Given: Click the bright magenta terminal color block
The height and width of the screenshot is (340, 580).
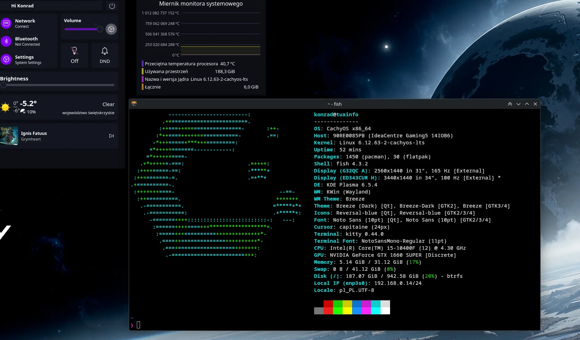Looking at the screenshot, I should pos(366,311).
